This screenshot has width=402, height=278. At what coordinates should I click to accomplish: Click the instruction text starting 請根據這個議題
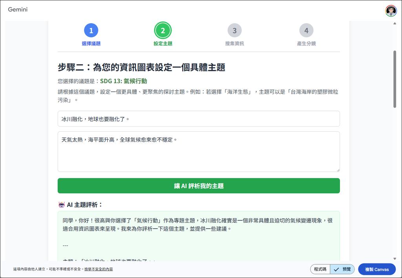pyautogui.click(x=198, y=96)
